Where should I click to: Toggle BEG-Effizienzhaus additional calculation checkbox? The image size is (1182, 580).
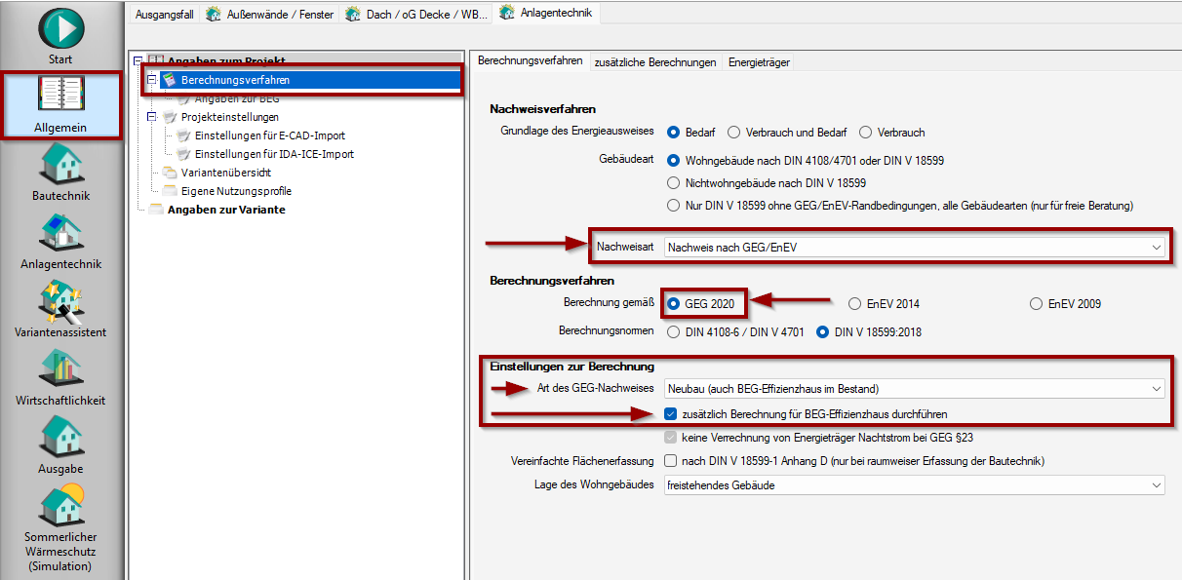point(671,414)
